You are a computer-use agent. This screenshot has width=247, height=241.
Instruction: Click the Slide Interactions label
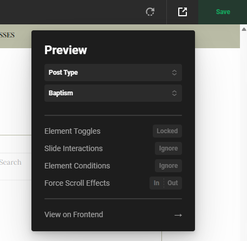pos(74,148)
